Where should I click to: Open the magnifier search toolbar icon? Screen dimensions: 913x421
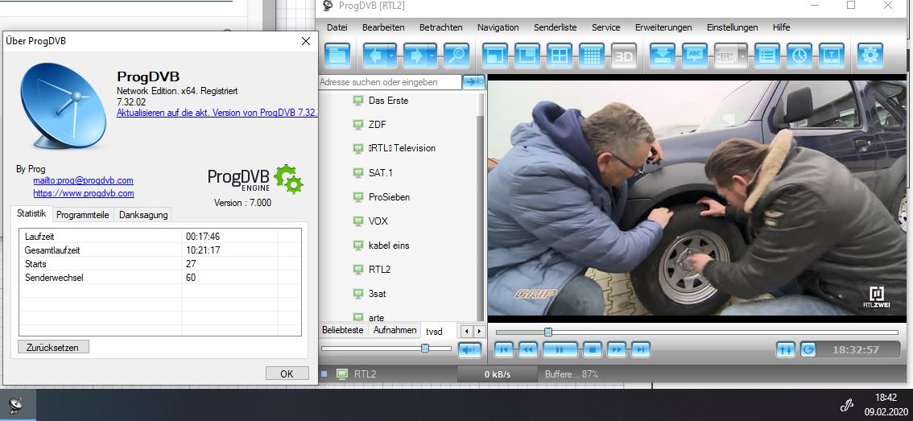[456, 56]
